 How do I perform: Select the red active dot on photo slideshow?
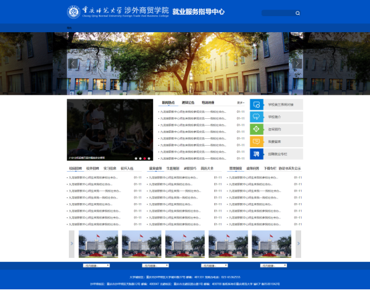pos(145,158)
